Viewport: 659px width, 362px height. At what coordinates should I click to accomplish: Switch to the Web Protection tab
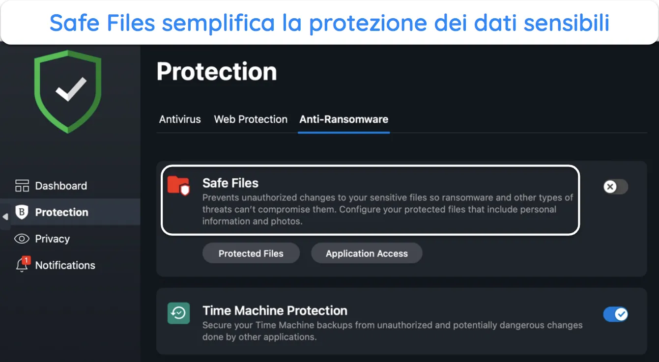[251, 119]
